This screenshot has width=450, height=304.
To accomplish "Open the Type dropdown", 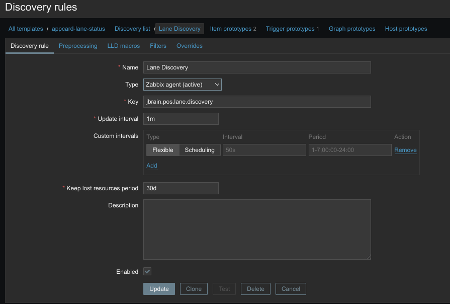I will pos(182,85).
